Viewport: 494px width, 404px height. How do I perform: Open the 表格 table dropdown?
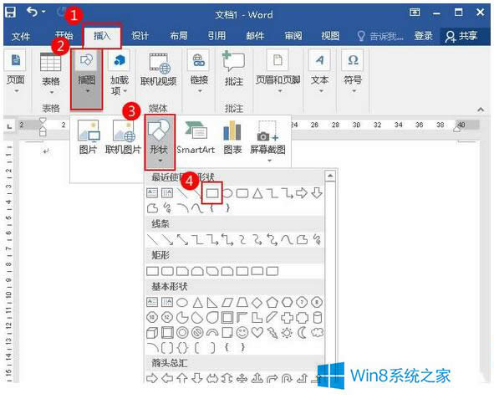pos(51,73)
